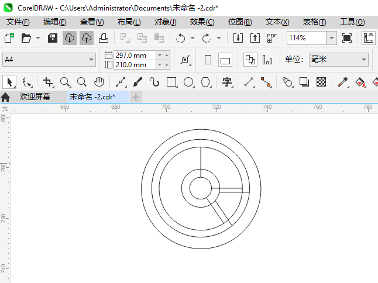Select the Color Eyedropper tool

[343, 82]
